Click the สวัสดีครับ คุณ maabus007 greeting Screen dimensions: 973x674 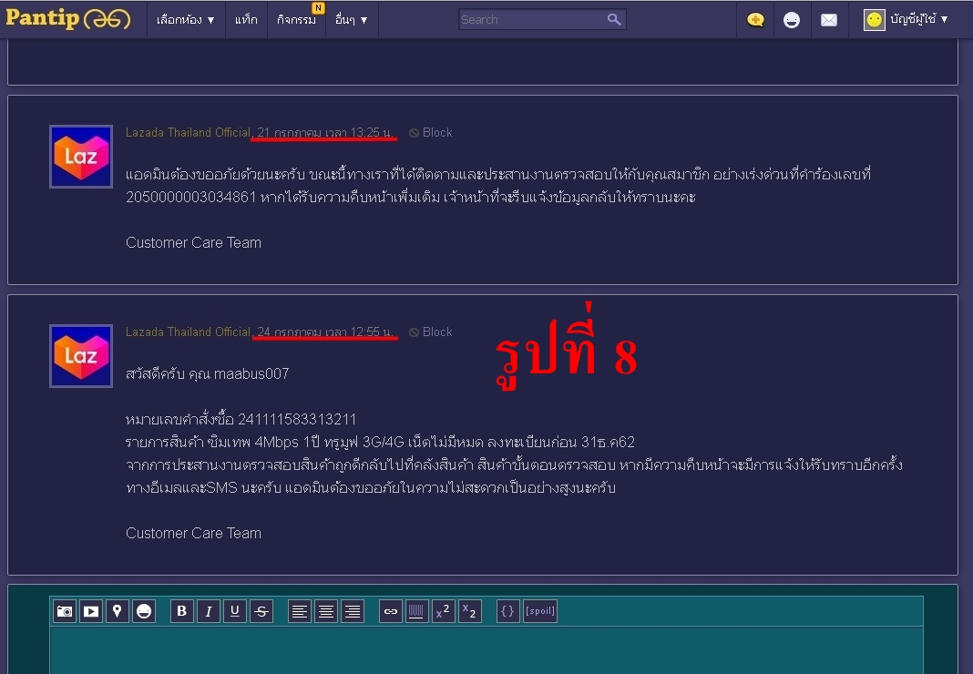(x=207, y=373)
